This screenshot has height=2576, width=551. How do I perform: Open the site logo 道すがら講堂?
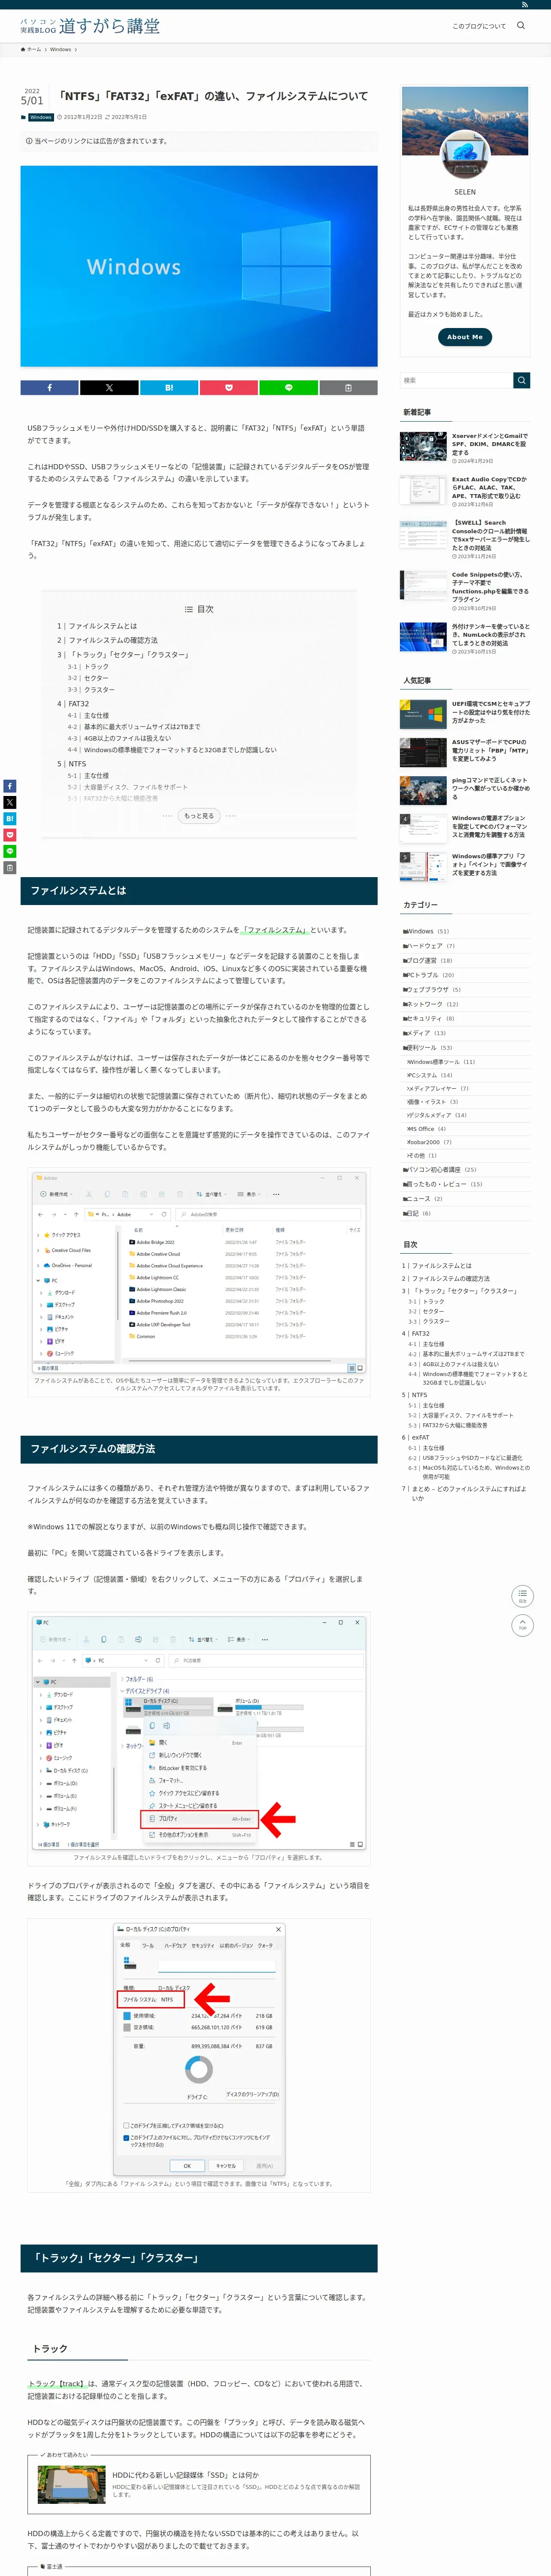pos(90,26)
